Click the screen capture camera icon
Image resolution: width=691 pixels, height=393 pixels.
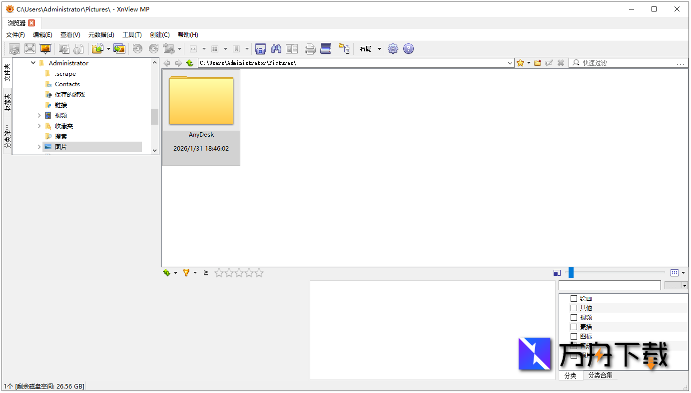(260, 48)
